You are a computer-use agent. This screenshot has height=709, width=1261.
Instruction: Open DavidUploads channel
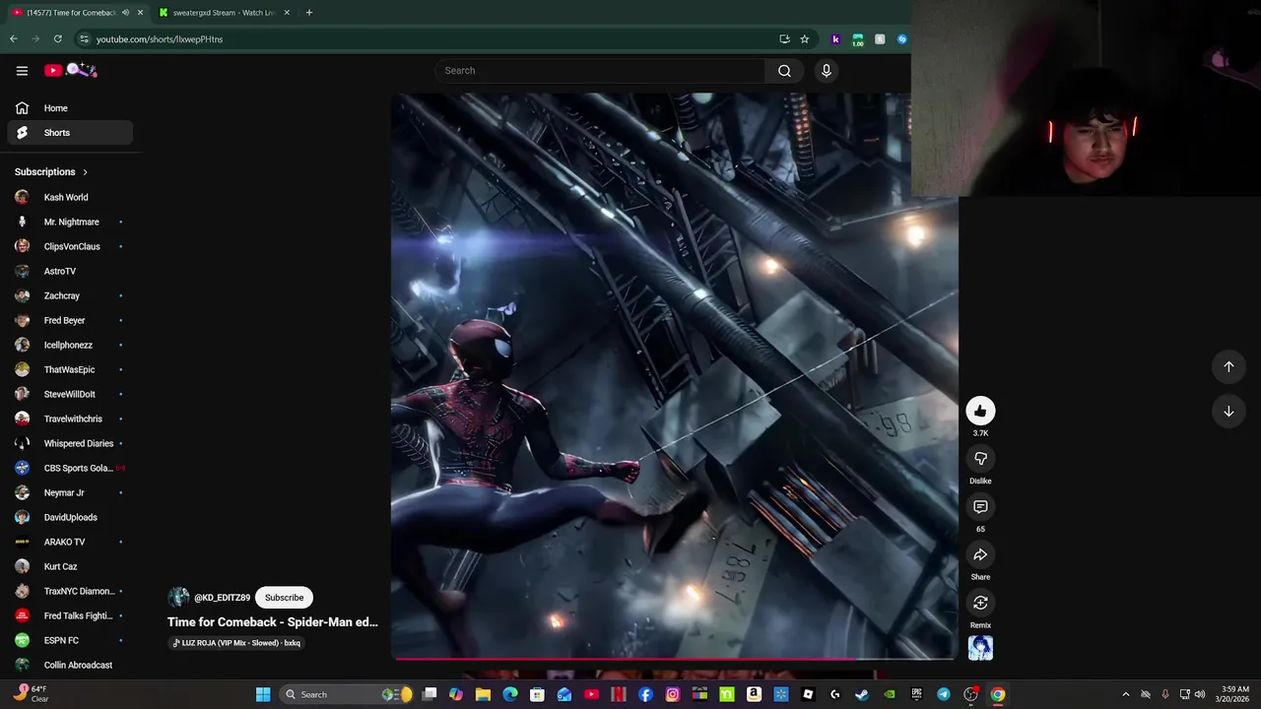click(x=70, y=517)
